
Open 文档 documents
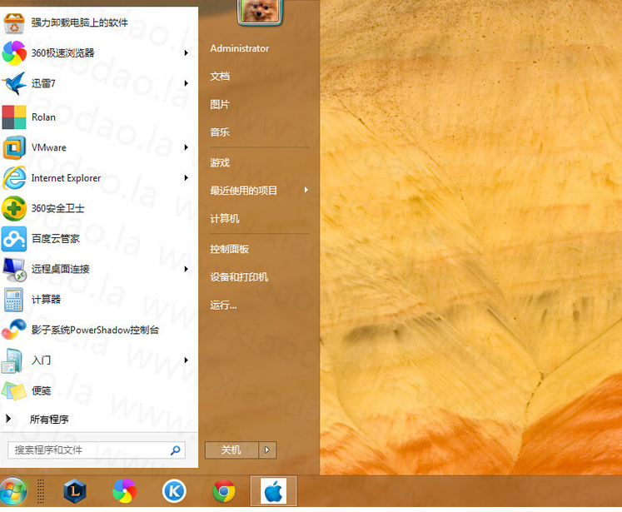pos(220,76)
